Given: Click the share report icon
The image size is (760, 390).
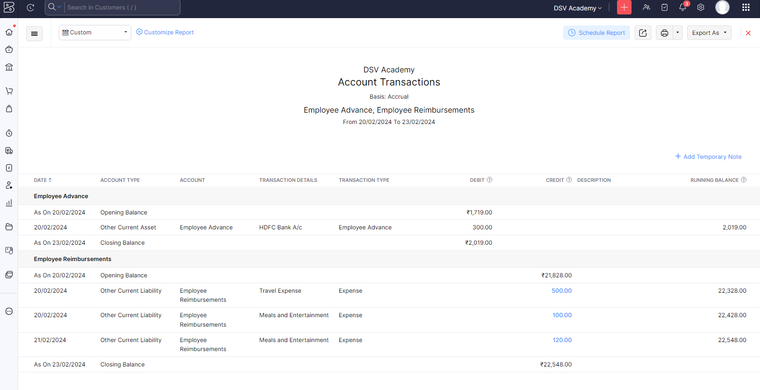Looking at the screenshot, I should 643,33.
